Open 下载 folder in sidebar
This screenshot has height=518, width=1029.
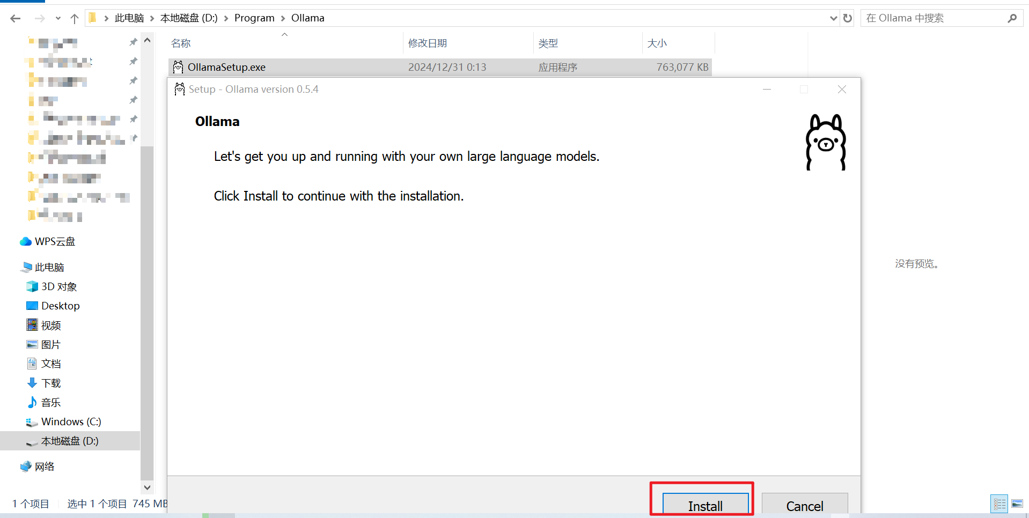[51, 383]
